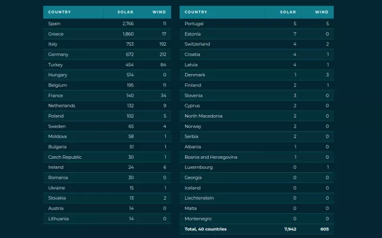The height and width of the screenshot is (238, 382).
Task: Click the Turkey row label
Action: [56, 65]
